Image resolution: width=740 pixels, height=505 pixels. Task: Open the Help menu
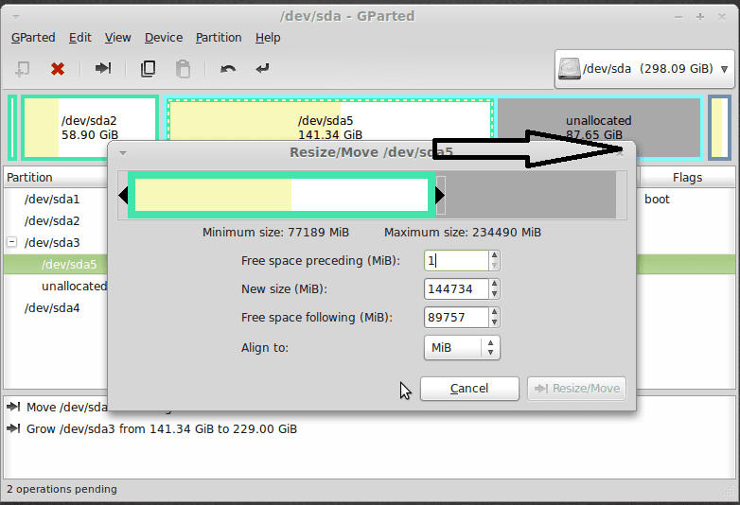point(268,38)
